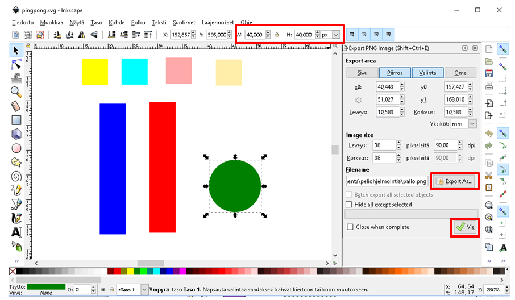The height and width of the screenshot is (300, 515).
Task: Click the Print document icon
Action: (x=489, y=86)
